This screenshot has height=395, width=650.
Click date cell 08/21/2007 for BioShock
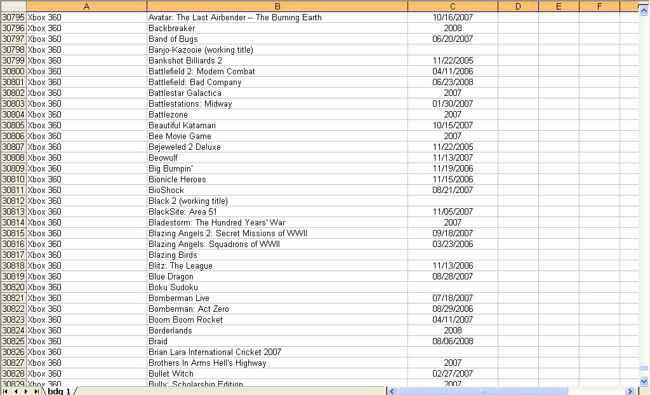click(x=453, y=190)
